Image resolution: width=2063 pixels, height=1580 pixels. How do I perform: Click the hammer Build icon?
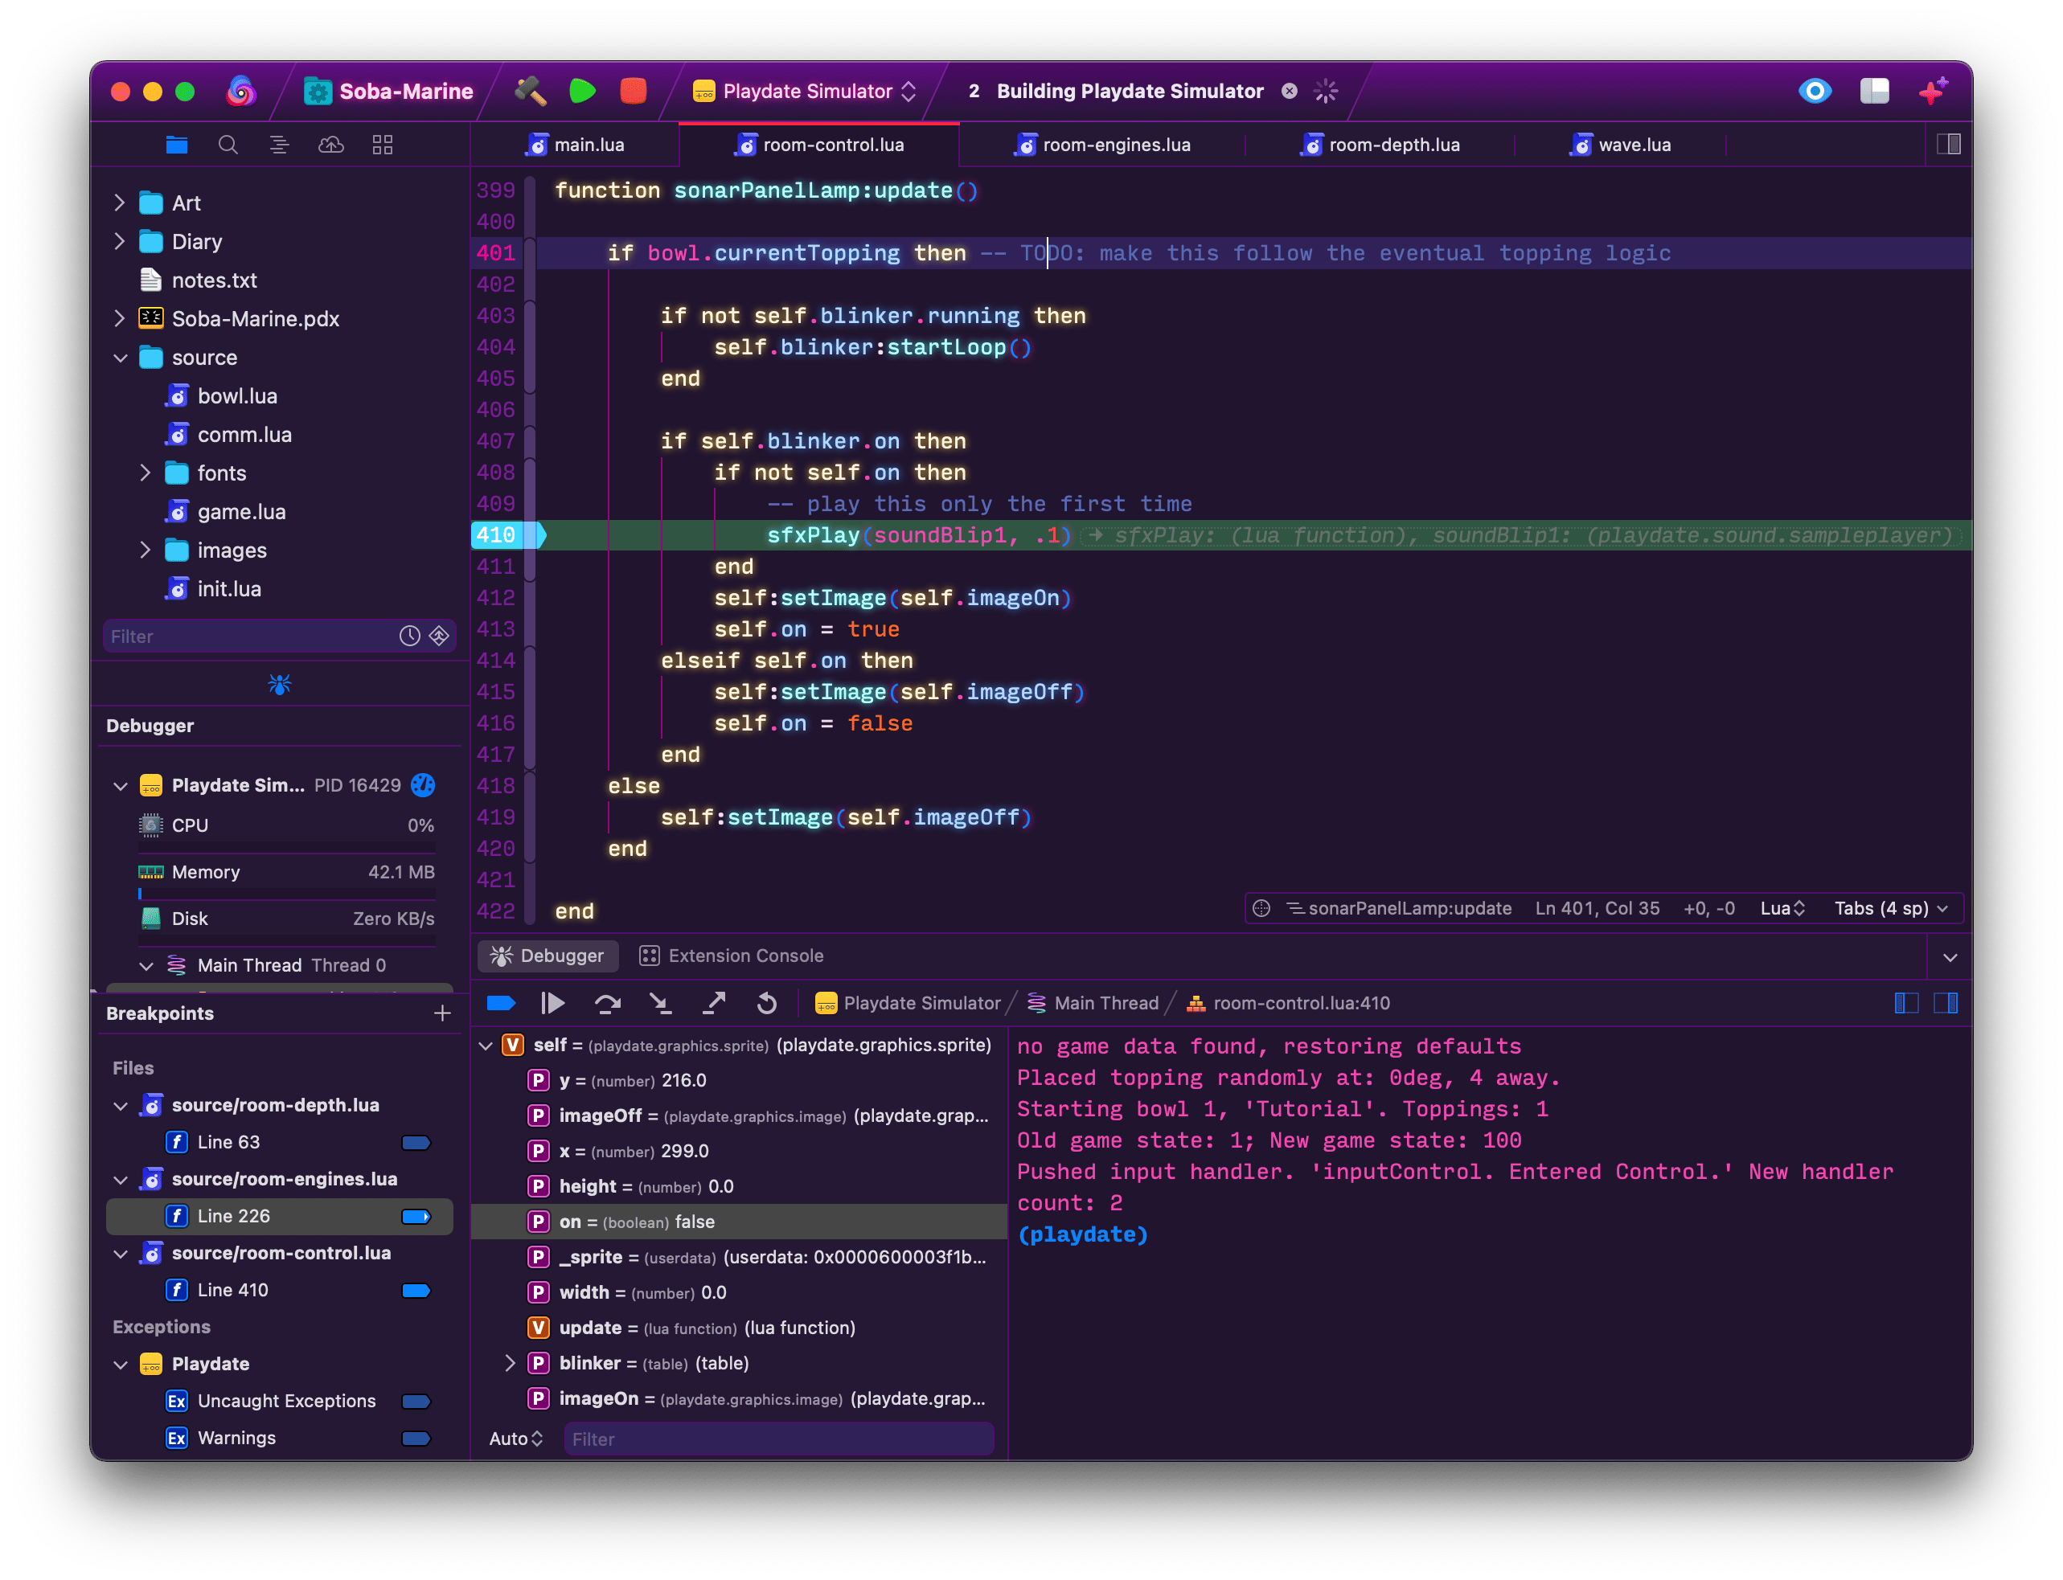click(531, 92)
